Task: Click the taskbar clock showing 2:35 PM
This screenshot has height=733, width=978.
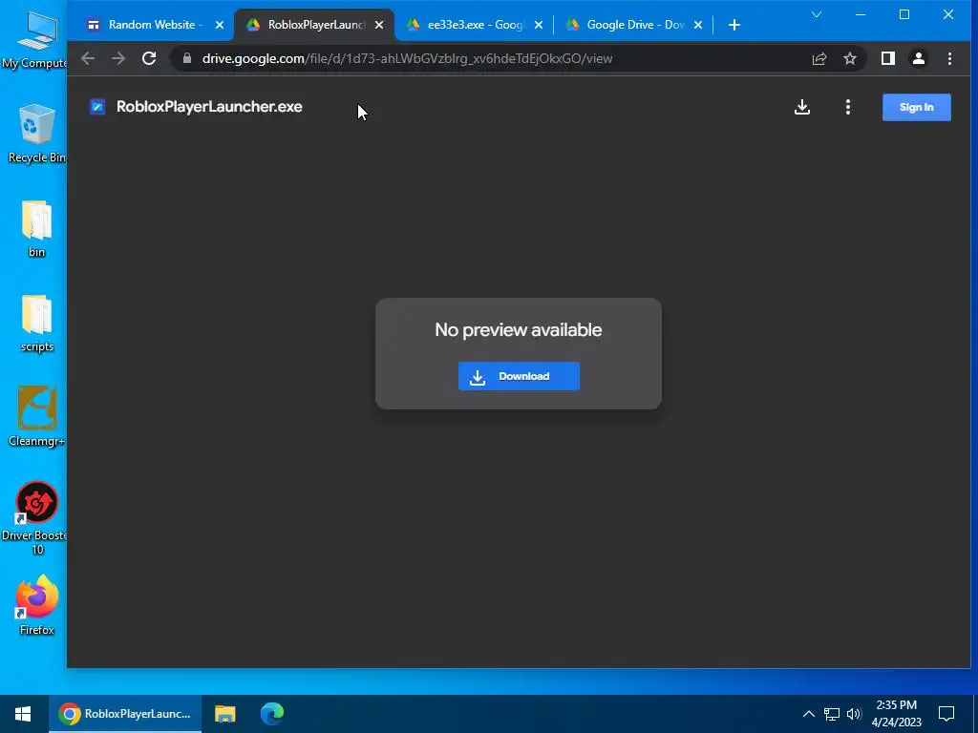Action: pyautogui.click(x=896, y=714)
